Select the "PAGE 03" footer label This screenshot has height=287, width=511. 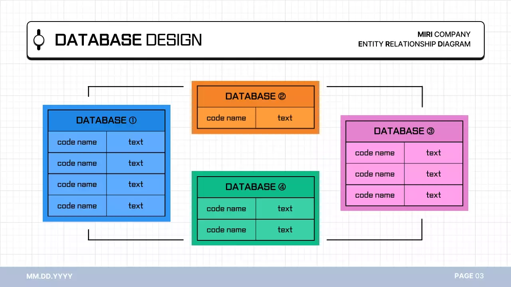[469, 276]
